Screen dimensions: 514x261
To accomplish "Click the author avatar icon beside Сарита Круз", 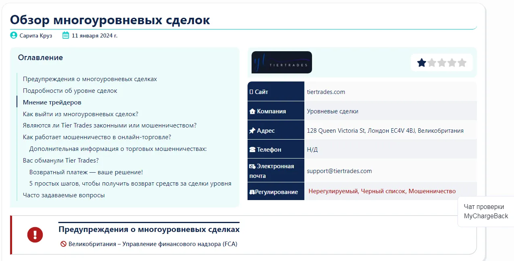I will coord(14,35).
